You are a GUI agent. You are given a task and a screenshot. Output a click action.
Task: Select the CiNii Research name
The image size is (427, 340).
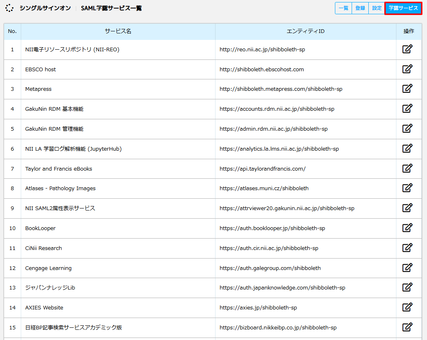pyautogui.click(x=43, y=248)
